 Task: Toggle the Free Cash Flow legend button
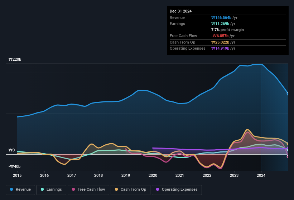[88, 190]
